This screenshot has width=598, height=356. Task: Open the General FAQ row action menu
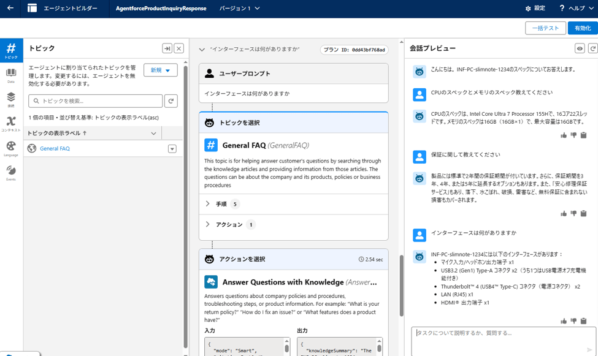tap(172, 149)
